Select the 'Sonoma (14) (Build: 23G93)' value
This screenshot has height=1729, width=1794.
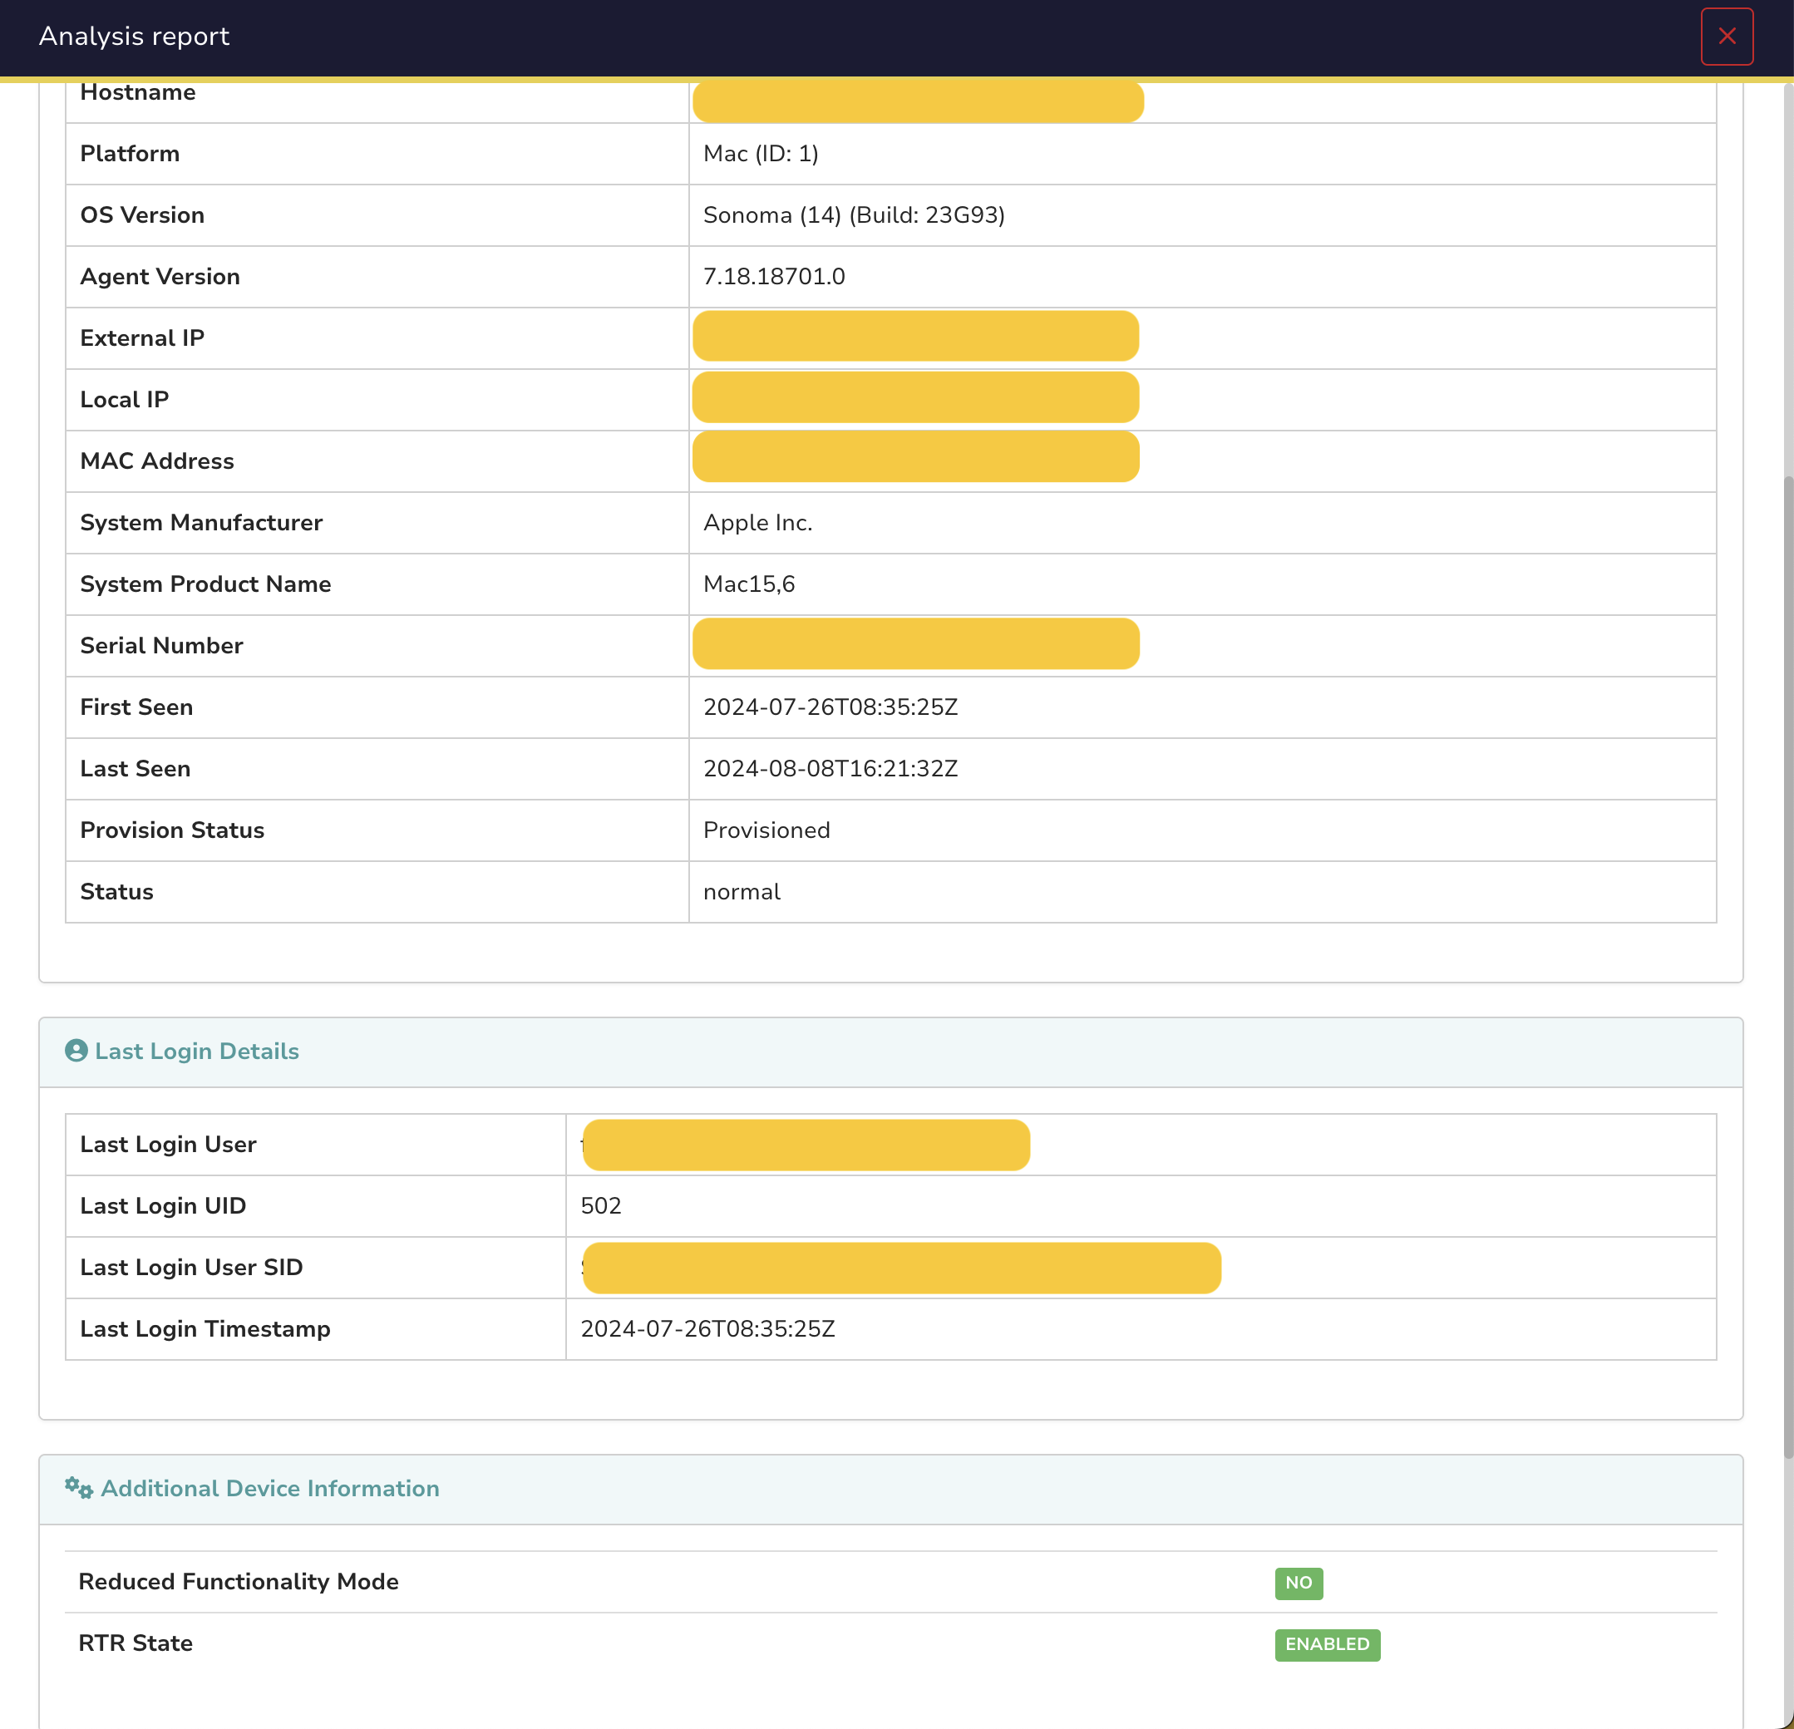854,215
